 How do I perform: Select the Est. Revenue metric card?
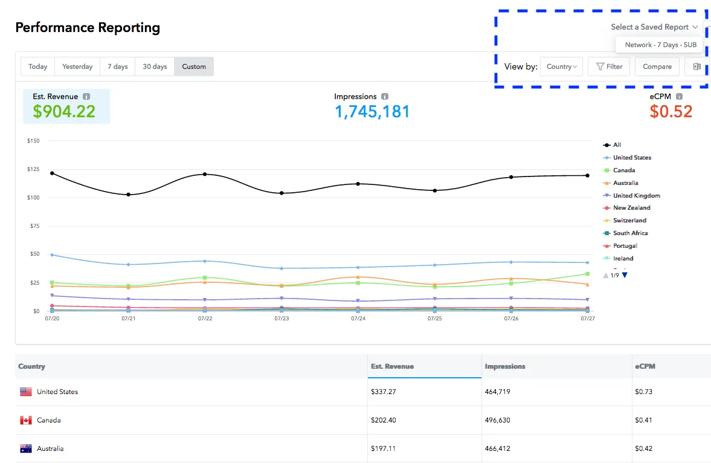click(66, 106)
